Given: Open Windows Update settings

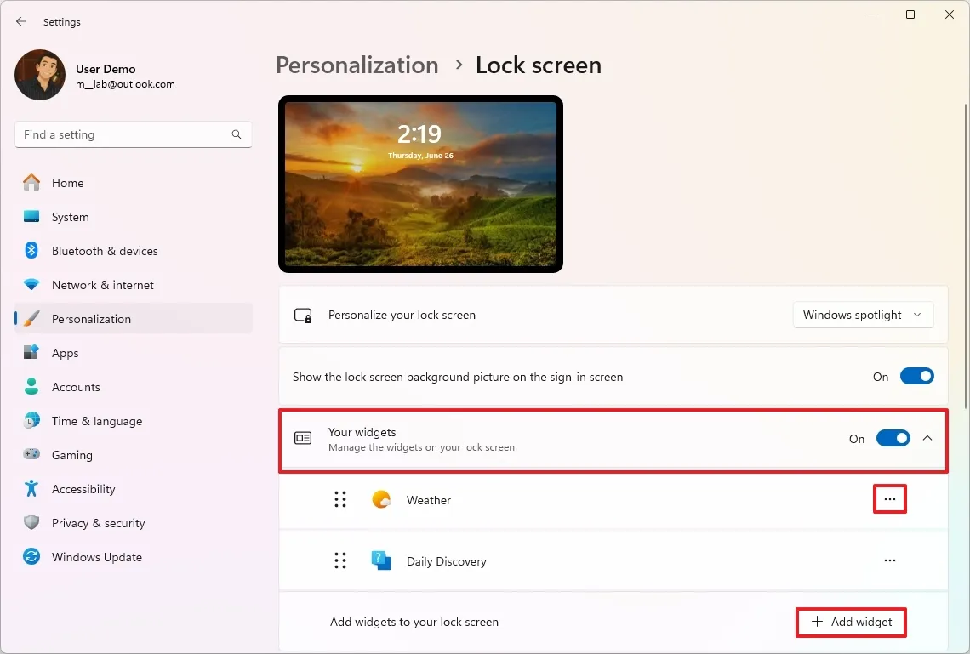Looking at the screenshot, I should [97, 557].
